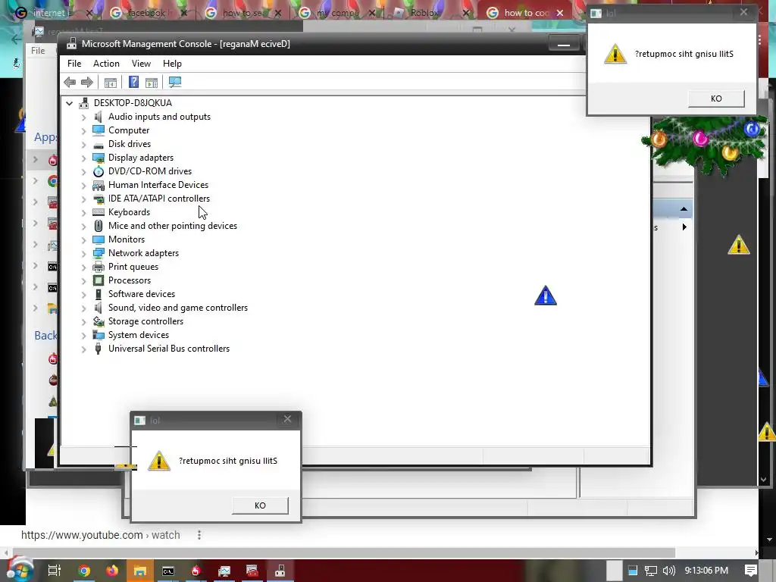
Task: Expand the Software devices category
Action: (83, 295)
